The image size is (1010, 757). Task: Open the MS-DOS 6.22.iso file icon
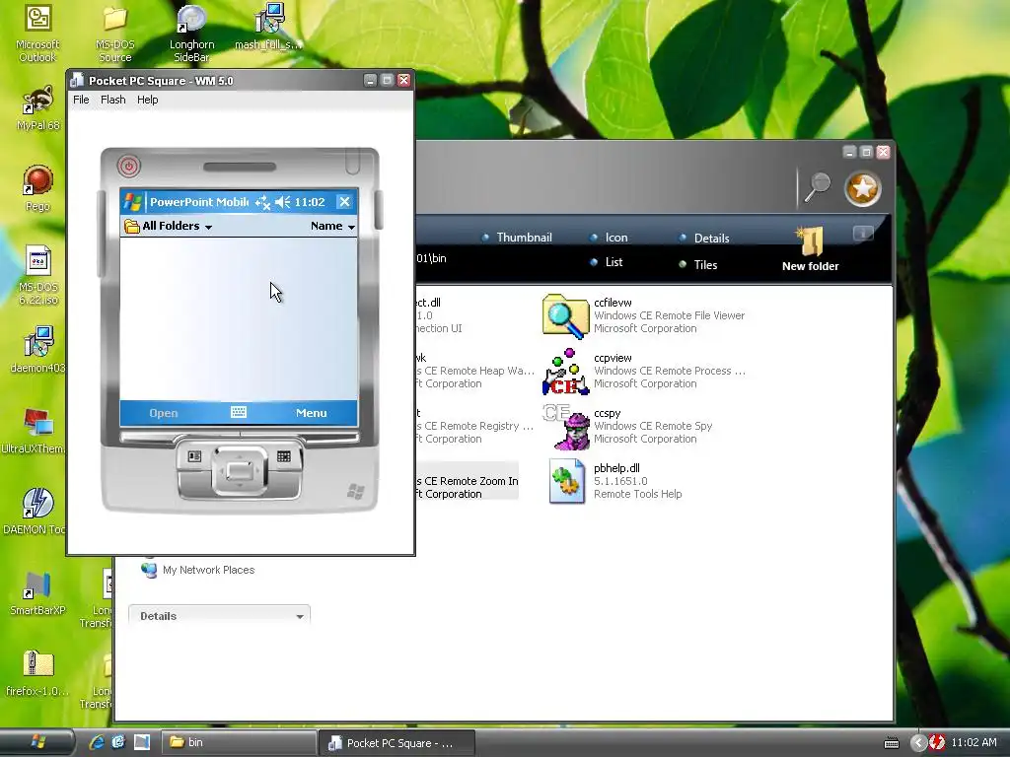point(38,275)
